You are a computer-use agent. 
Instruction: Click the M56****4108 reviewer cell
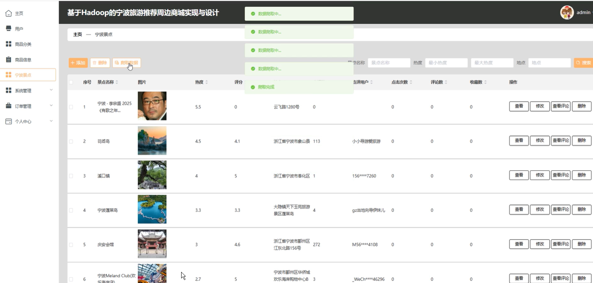(365, 245)
